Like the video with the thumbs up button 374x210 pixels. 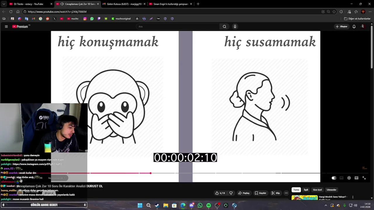220,193
